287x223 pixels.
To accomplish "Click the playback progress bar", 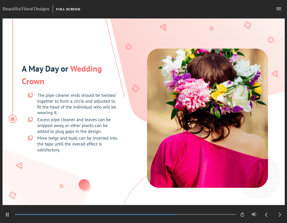I will tap(125, 215).
